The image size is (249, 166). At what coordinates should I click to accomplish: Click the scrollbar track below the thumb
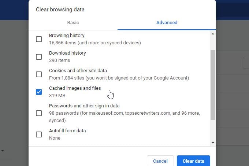tap(213, 130)
